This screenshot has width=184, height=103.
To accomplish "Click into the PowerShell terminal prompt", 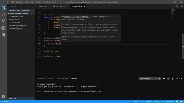I will [x=69, y=92].
